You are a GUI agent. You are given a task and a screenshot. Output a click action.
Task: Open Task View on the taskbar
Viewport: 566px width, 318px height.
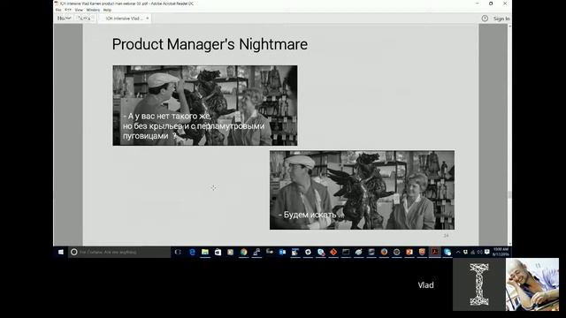click(178, 252)
